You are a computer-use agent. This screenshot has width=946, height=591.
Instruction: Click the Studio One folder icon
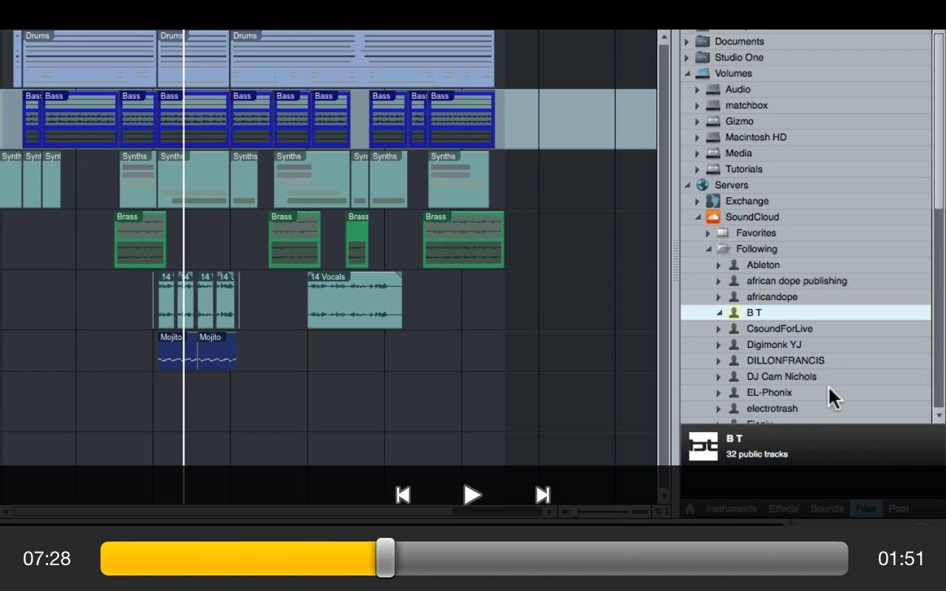(703, 58)
